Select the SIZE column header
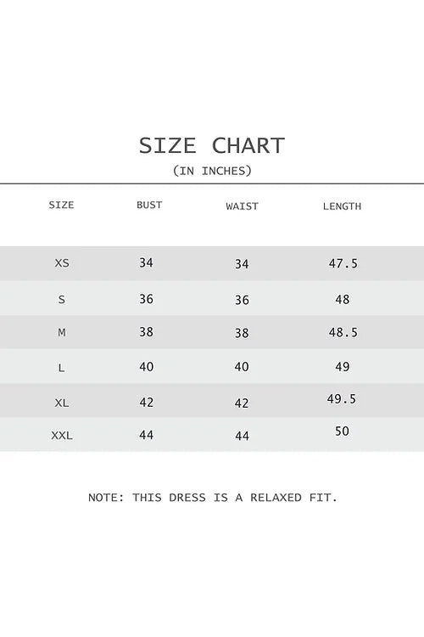 [x=61, y=205]
